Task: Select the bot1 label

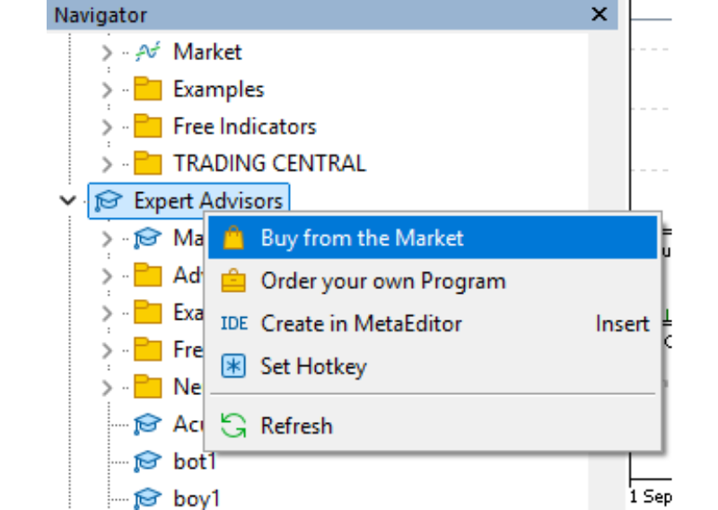Action: 194,462
